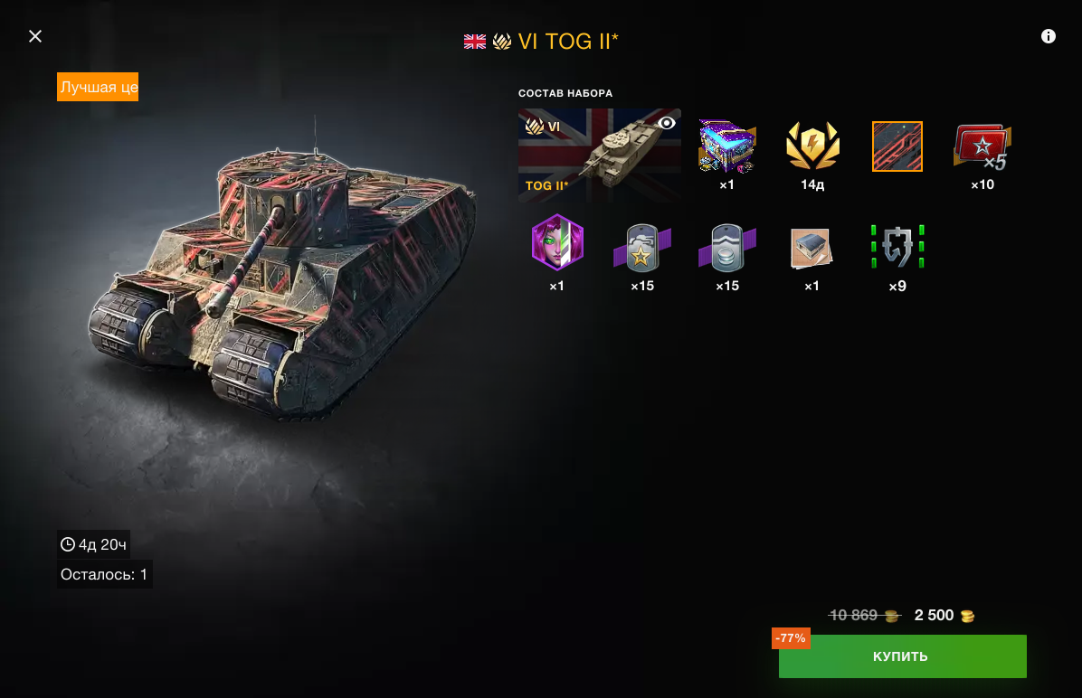Click the star dog-tag booster x15
This screenshot has width=1082, height=698.
[641, 248]
